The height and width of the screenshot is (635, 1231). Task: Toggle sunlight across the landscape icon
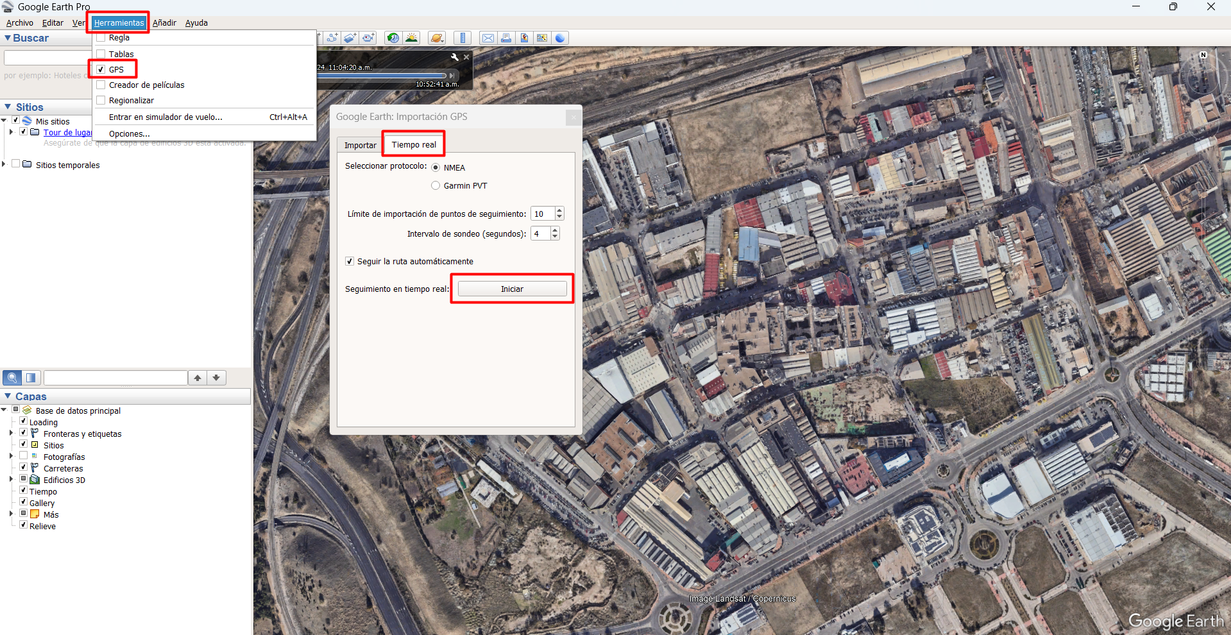coord(411,38)
